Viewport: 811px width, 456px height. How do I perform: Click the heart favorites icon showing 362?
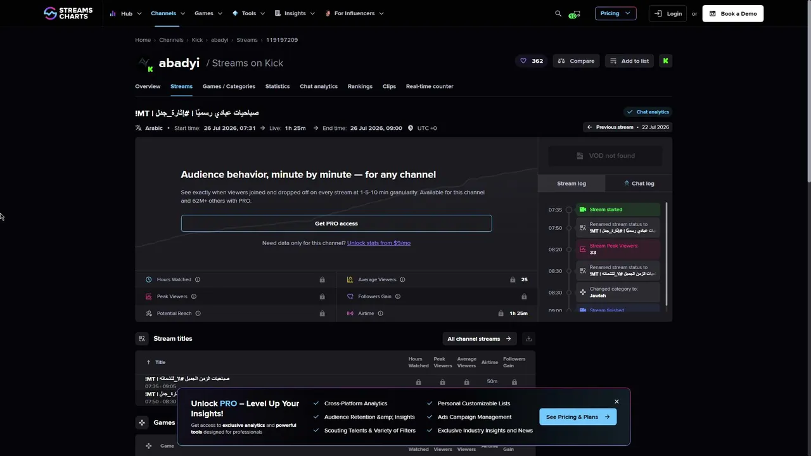[532, 61]
